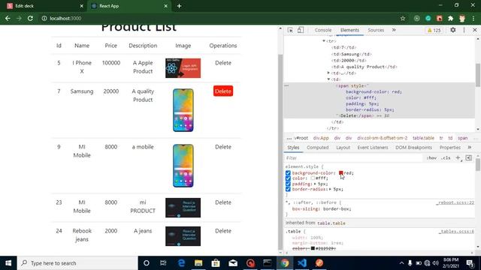481x270 pixels.
Task: Open the Chrome profile avatar
Action: [462, 18]
